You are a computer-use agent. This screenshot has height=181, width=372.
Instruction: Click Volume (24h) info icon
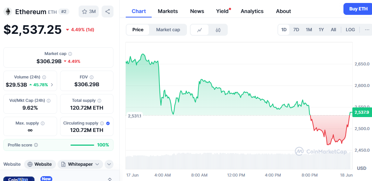[44, 77]
